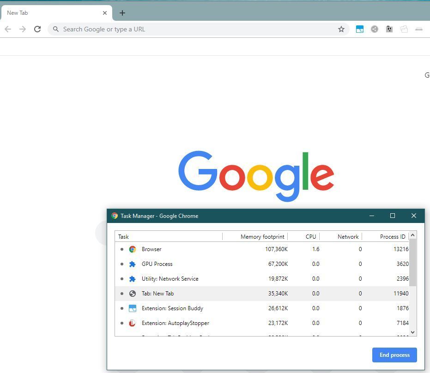Reload the page

pos(37,29)
